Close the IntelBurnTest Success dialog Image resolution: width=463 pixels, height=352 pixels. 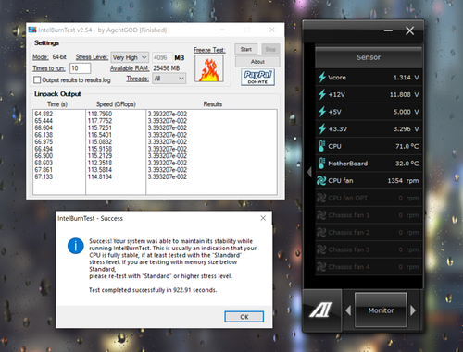tap(263, 218)
